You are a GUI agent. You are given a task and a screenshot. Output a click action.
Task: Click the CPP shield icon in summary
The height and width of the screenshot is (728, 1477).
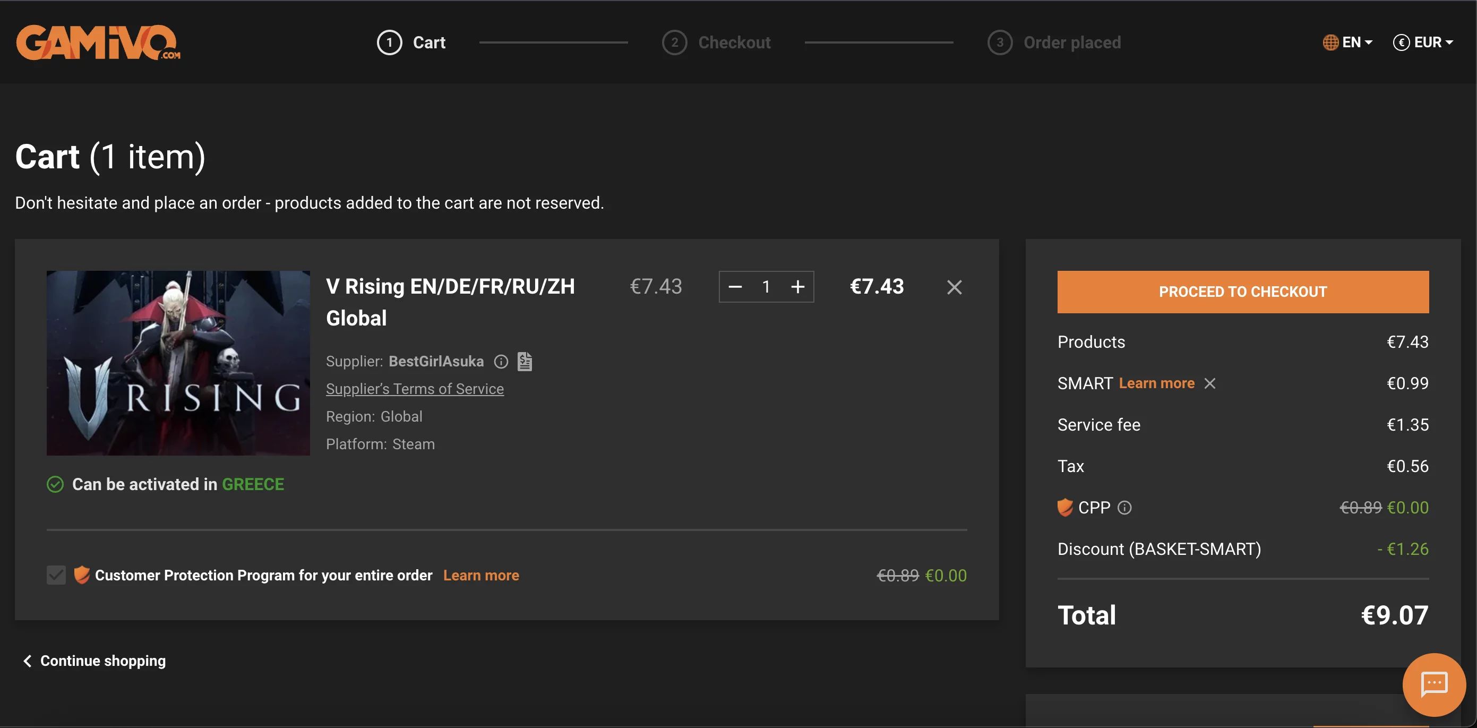pos(1065,508)
